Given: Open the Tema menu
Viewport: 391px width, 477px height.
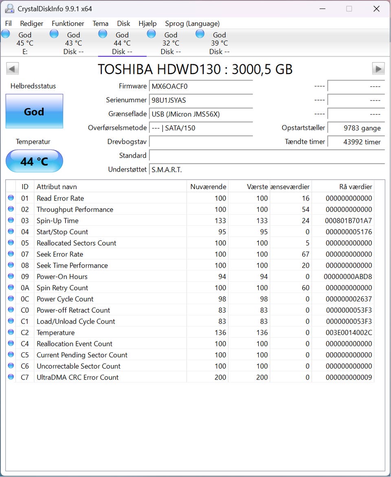Looking at the screenshot, I should pos(101,24).
